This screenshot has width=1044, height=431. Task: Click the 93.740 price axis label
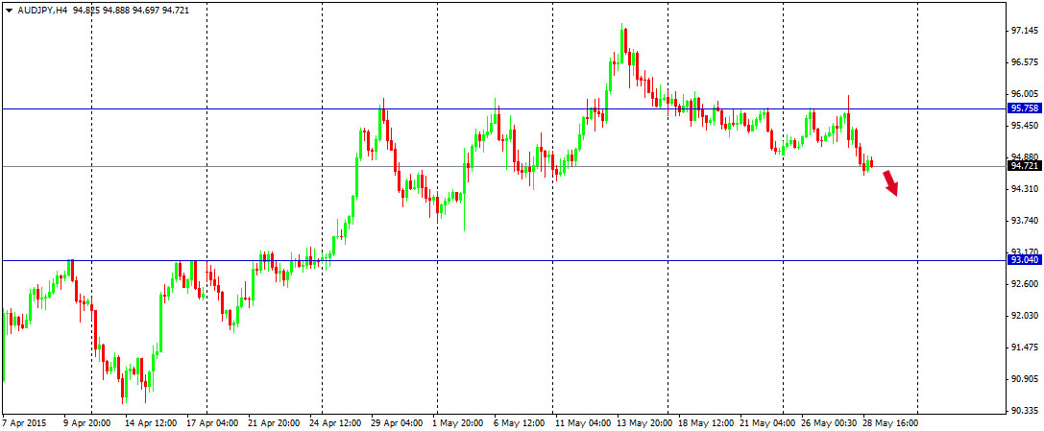(x=1025, y=220)
